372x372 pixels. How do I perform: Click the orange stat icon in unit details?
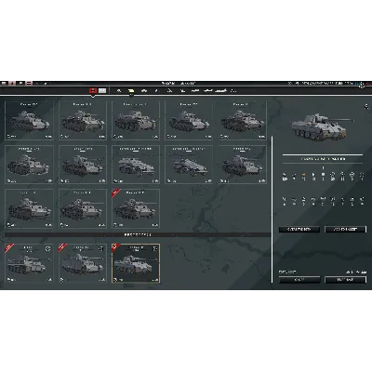[303, 175]
